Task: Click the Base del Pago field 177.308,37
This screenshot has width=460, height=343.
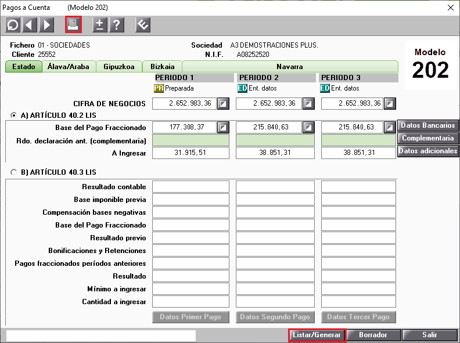Action: coord(184,128)
